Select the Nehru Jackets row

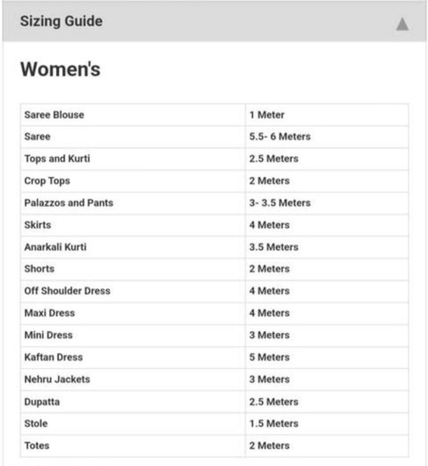pos(214,379)
